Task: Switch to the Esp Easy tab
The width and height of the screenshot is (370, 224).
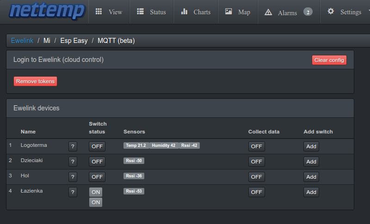Action: coord(74,41)
